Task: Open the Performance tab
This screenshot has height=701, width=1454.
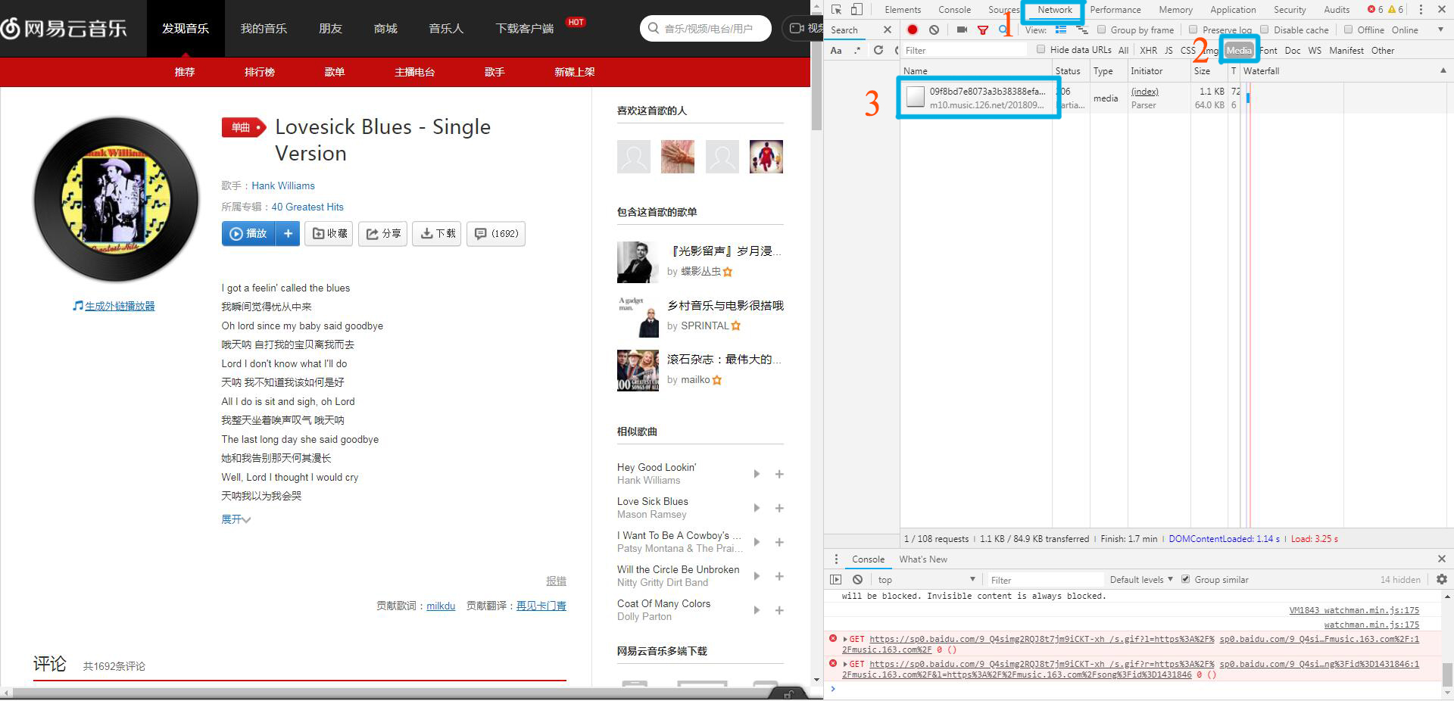Action: coord(1115,10)
